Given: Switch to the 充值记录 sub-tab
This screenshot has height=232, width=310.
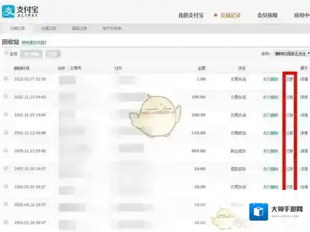Looking at the screenshot, I should [x=48, y=29].
